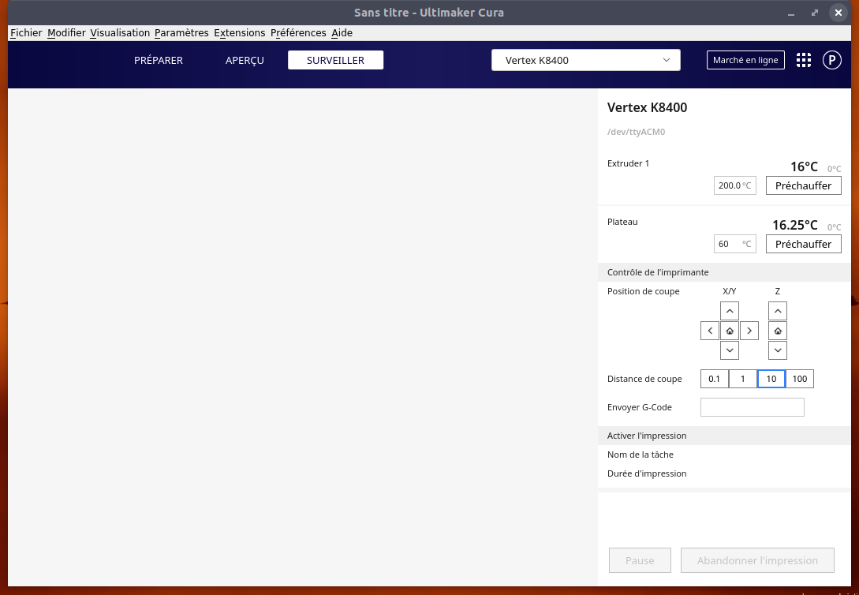This screenshot has height=595, width=859.
Task: Click the Pause print button
Action: click(x=640, y=560)
